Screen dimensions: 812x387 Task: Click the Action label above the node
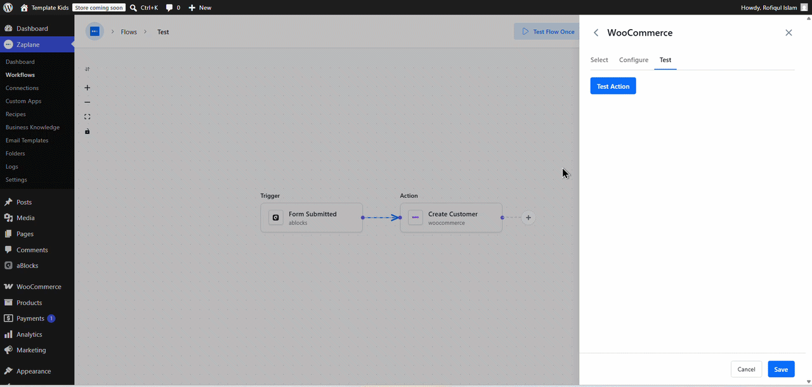pyautogui.click(x=409, y=195)
